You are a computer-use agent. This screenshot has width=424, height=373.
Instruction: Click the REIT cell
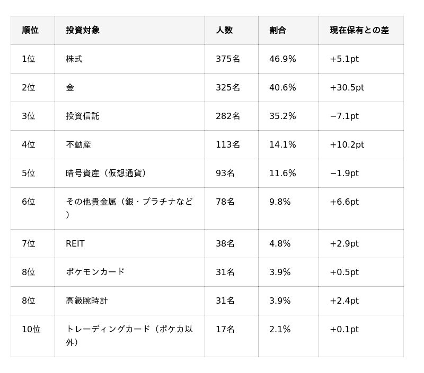point(75,243)
